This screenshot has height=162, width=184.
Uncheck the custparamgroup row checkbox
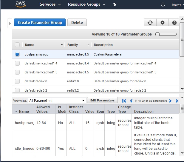(17, 54)
